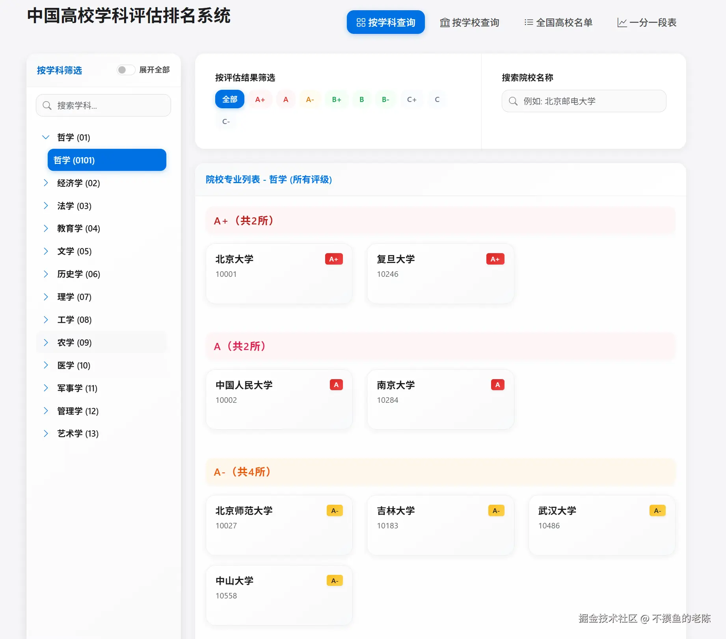Click school code 10246
Image resolution: width=726 pixels, height=639 pixels.
coord(387,274)
